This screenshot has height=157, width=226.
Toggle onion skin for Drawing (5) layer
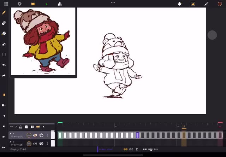(x=41, y=135)
